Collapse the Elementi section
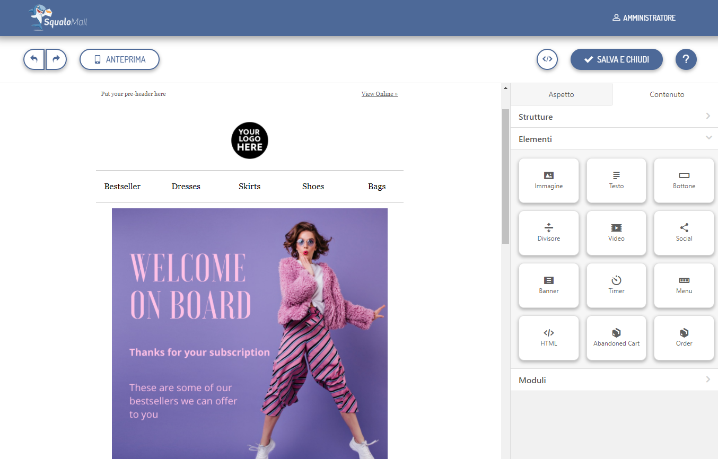Viewport: 718px width, 459px height. [614, 139]
